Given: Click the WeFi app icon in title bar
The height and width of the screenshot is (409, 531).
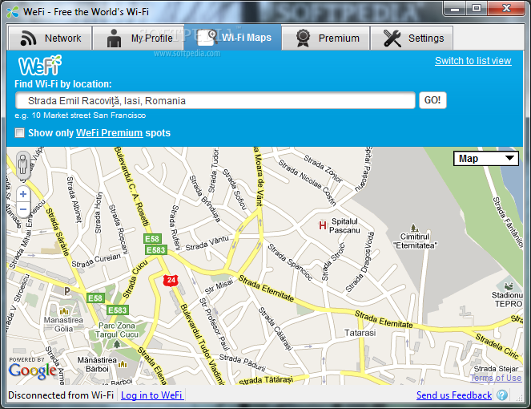Looking at the screenshot, I should coord(13,12).
